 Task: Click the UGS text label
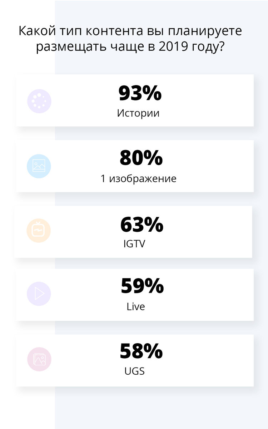coord(134,371)
